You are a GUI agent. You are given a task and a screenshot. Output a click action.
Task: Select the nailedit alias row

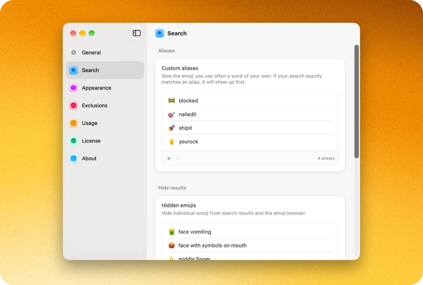tap(250, 114)
